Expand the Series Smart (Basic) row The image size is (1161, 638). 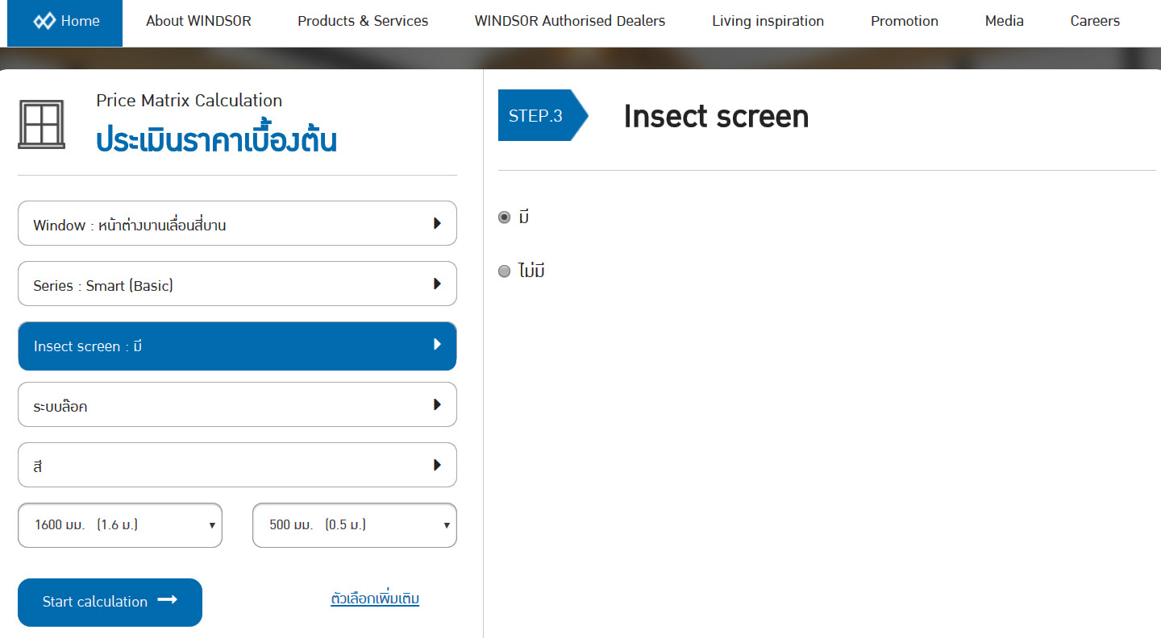tap(237, 284)
